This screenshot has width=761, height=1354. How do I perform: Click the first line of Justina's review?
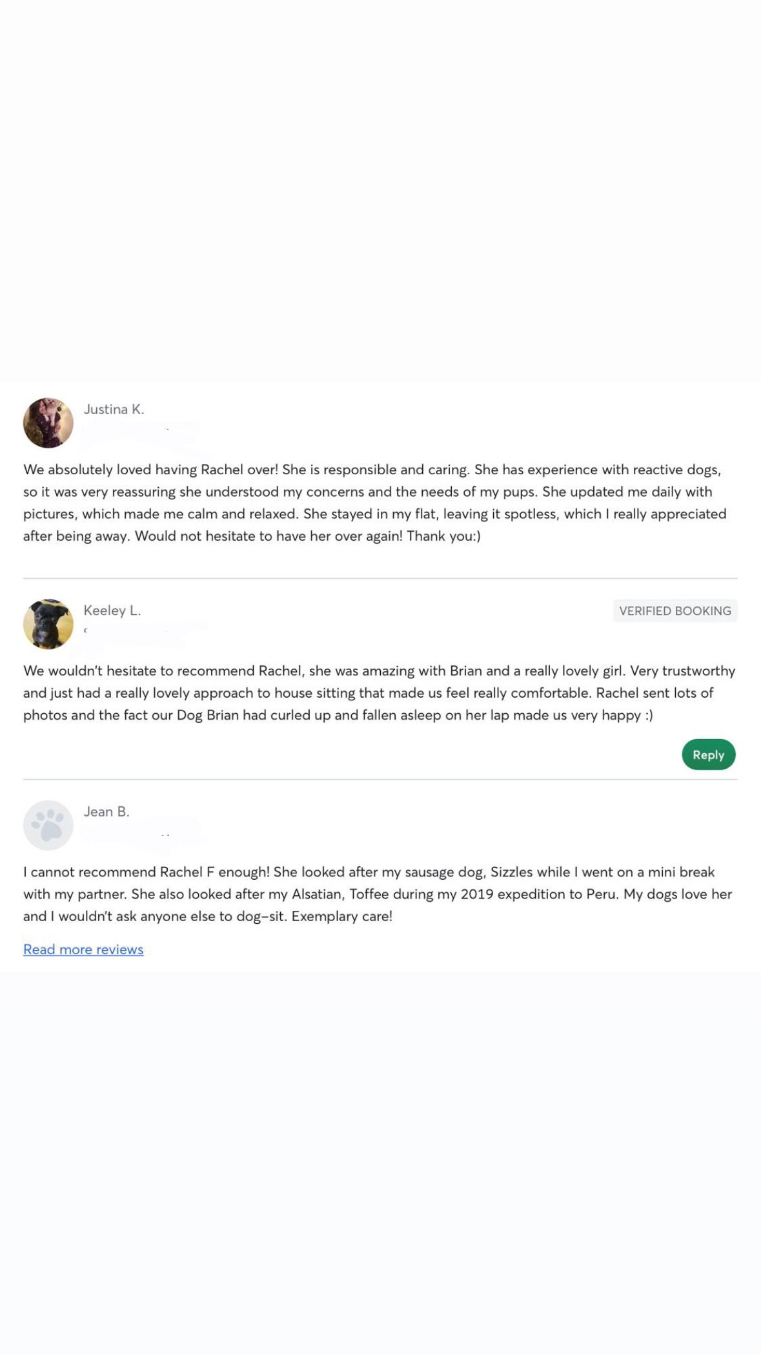point(372,470)
